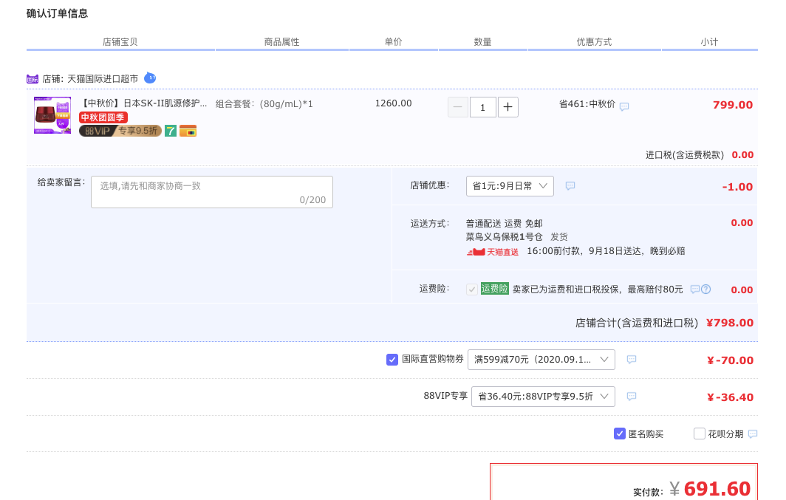Screen dimensions: 786x500
Task: Click comment icon beside 88VIP dropdown
Action: (632, 397)
